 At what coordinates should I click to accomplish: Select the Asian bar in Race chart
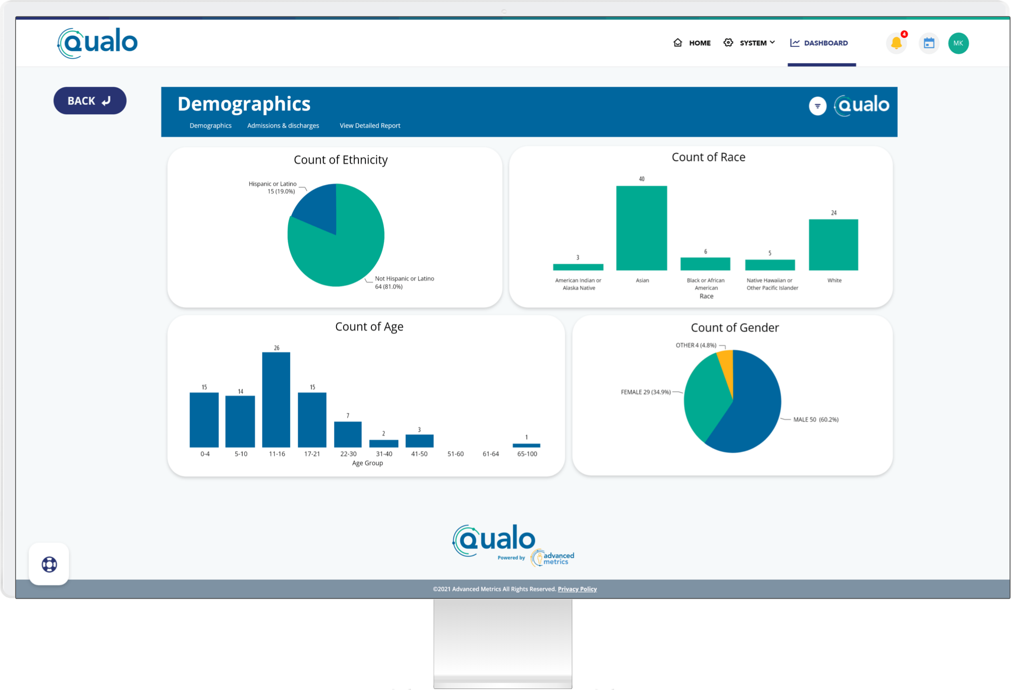pyautogui.click(x=641, y=228)
